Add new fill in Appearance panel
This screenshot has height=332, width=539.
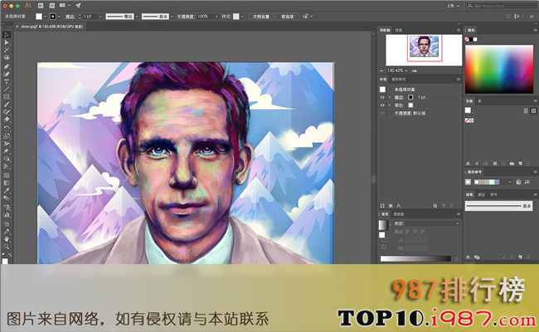click(391, 205)
